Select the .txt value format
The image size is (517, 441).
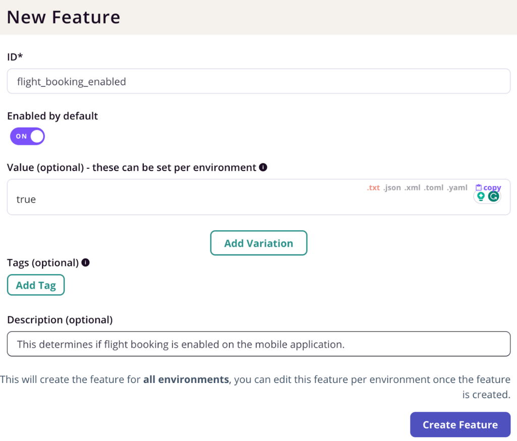tap(373, 187)
